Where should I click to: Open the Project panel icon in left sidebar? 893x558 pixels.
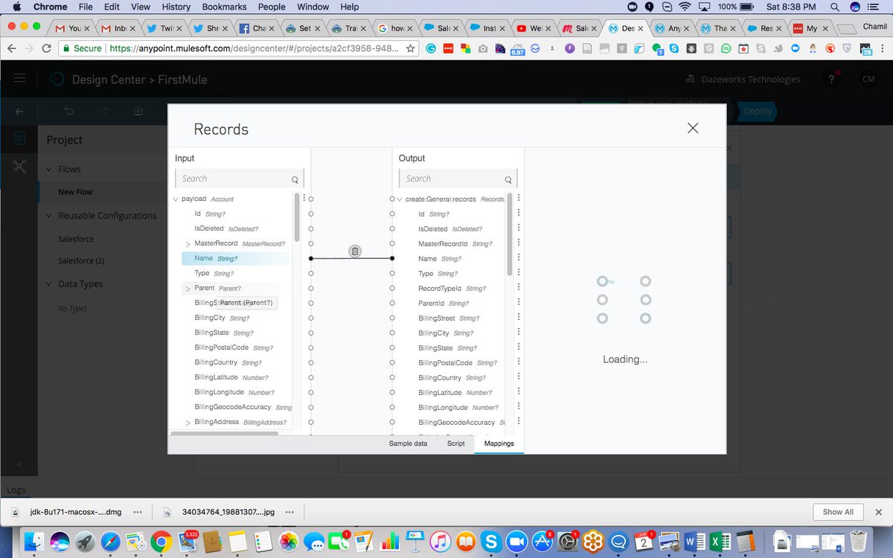[x=19, y=138]
